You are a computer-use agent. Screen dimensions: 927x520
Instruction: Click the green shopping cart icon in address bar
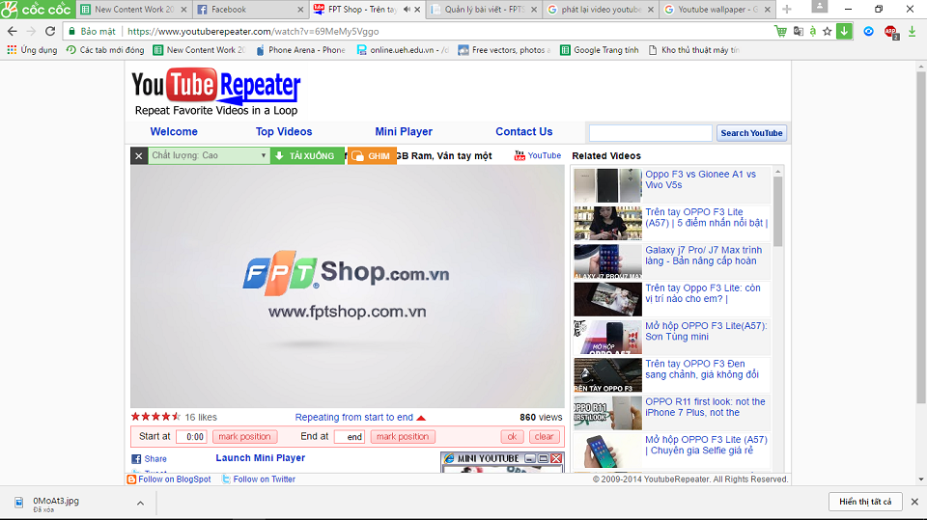(x=780, y=31)
